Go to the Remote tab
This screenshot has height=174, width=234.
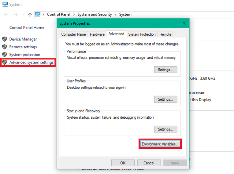click(165, 34)
